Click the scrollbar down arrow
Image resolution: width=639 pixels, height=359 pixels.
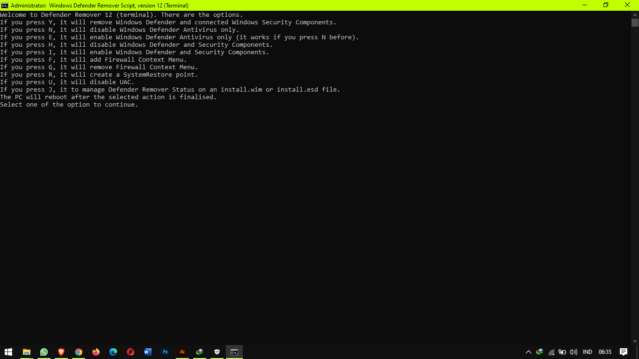635,341
